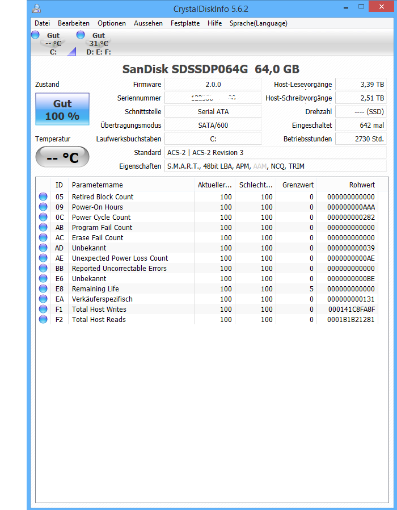Click the Gut 100 % health status button

click(x=62, y=109)
